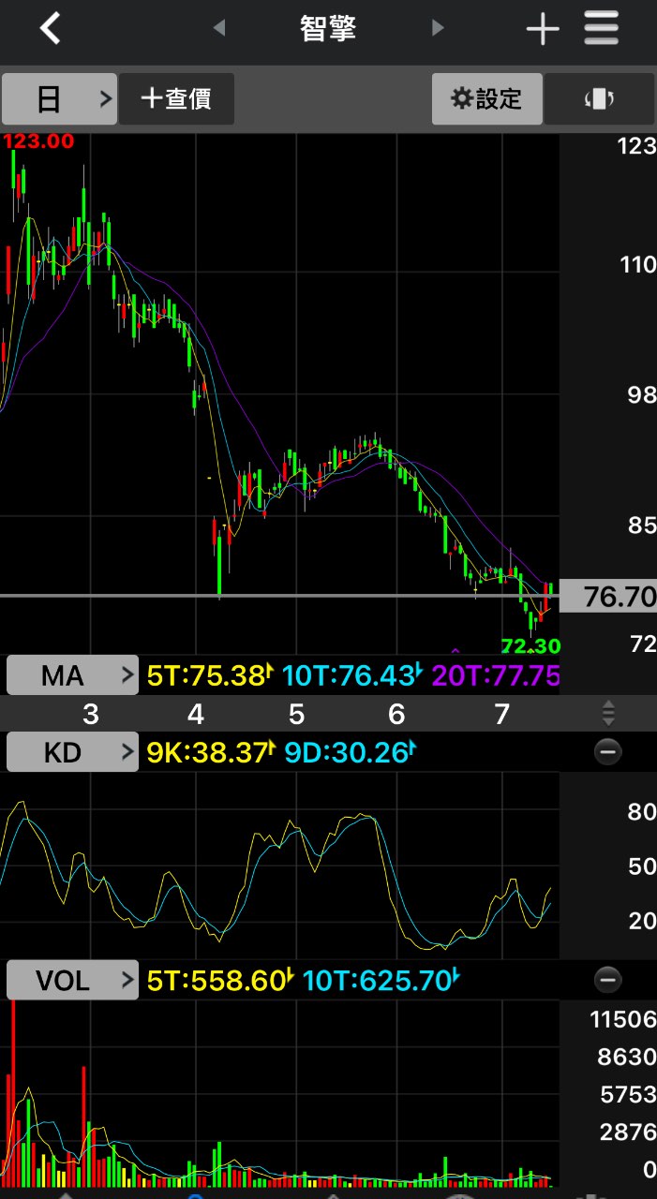Collapse the KD panel with minus icon

[x=608, y=752]
